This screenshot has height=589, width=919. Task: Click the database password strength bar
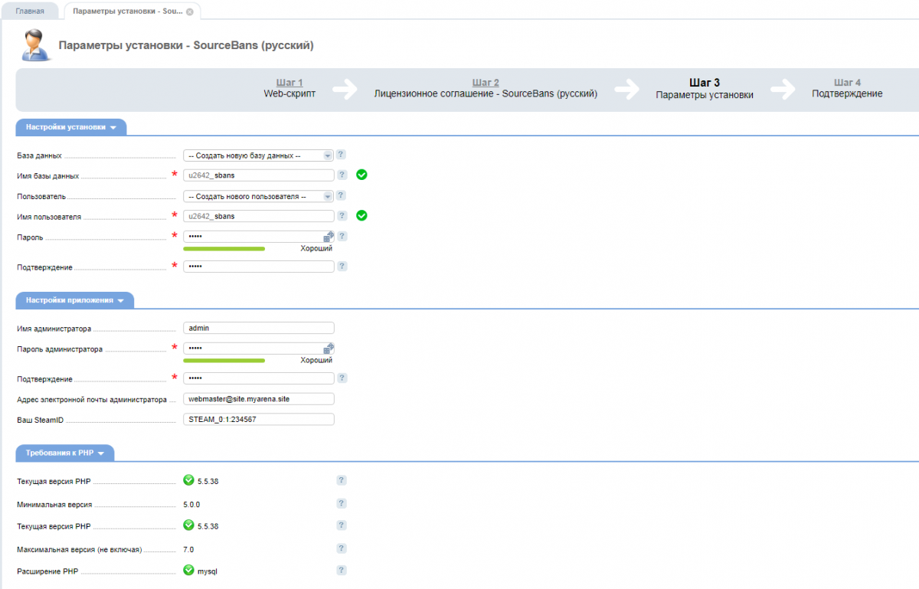(224, 249)
